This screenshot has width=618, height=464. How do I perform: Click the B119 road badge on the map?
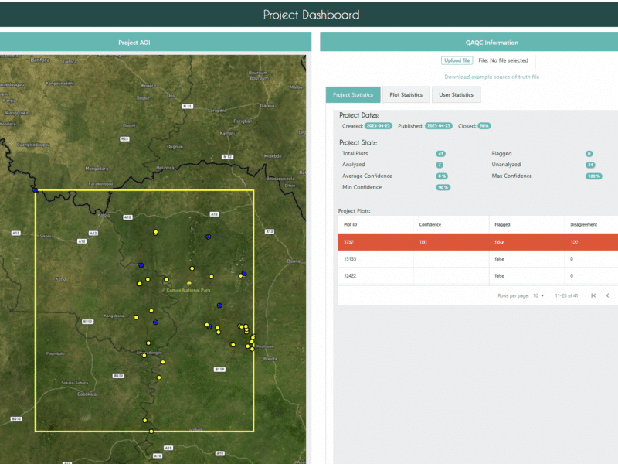tap(219, 370)
